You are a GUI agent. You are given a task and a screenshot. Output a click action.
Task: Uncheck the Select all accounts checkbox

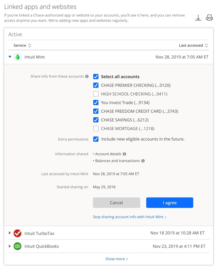click(96, 77)
